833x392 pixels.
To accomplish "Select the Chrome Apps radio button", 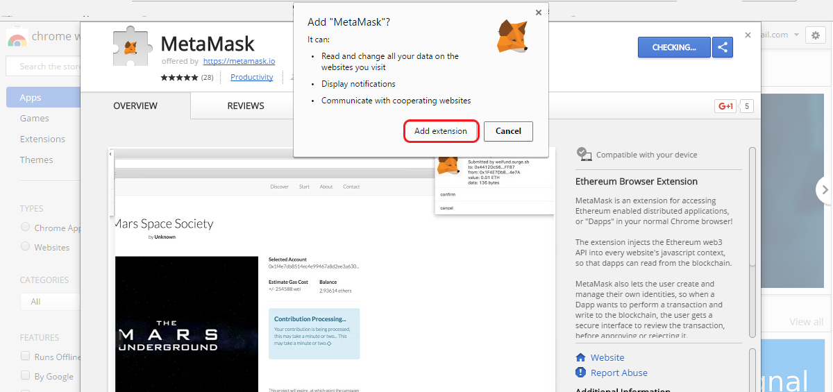I will pos(26,227).
